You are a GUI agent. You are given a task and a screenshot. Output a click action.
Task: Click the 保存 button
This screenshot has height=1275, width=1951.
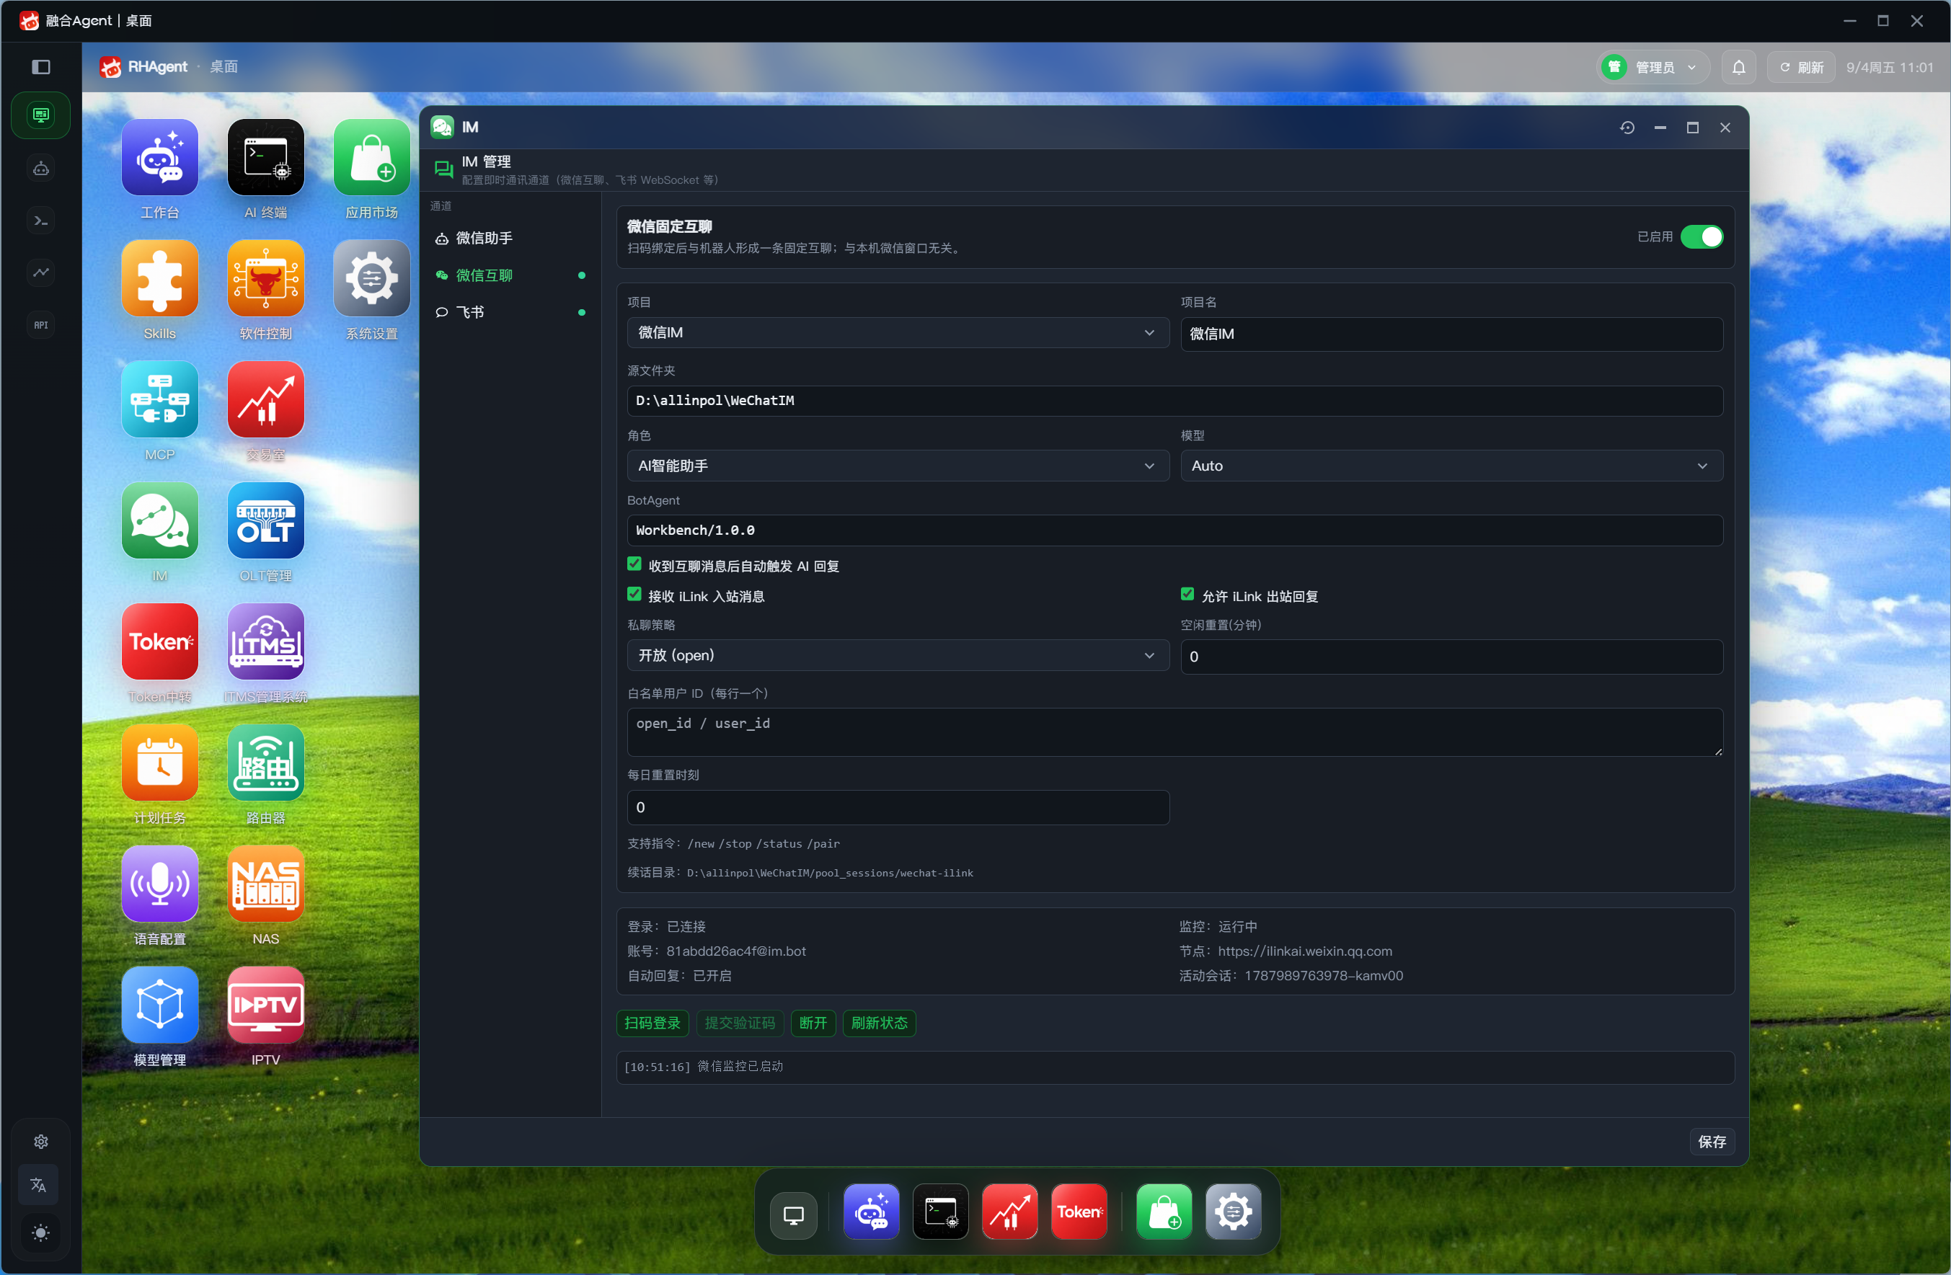coord(1712,1142)
